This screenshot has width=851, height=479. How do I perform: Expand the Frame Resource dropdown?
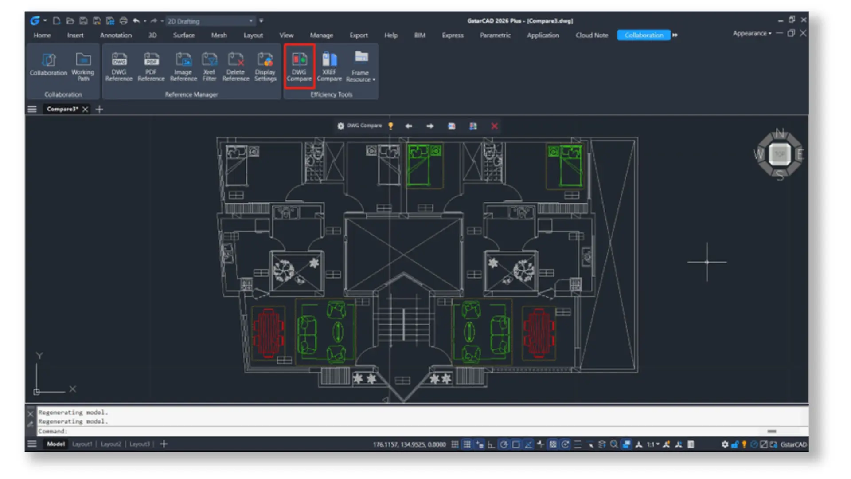(x=361, y=67)
